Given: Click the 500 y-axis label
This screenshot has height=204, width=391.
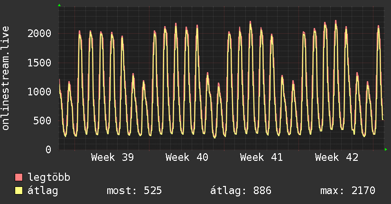Looking at the screenshot, I should [42, 121].
